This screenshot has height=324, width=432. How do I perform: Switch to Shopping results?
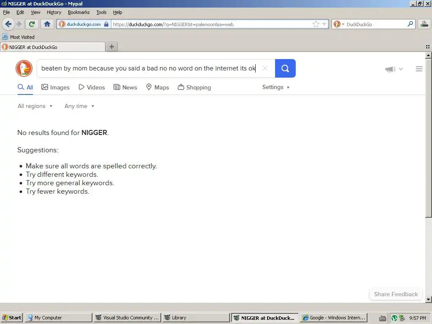pyautogui.click(x=194, y=87)
